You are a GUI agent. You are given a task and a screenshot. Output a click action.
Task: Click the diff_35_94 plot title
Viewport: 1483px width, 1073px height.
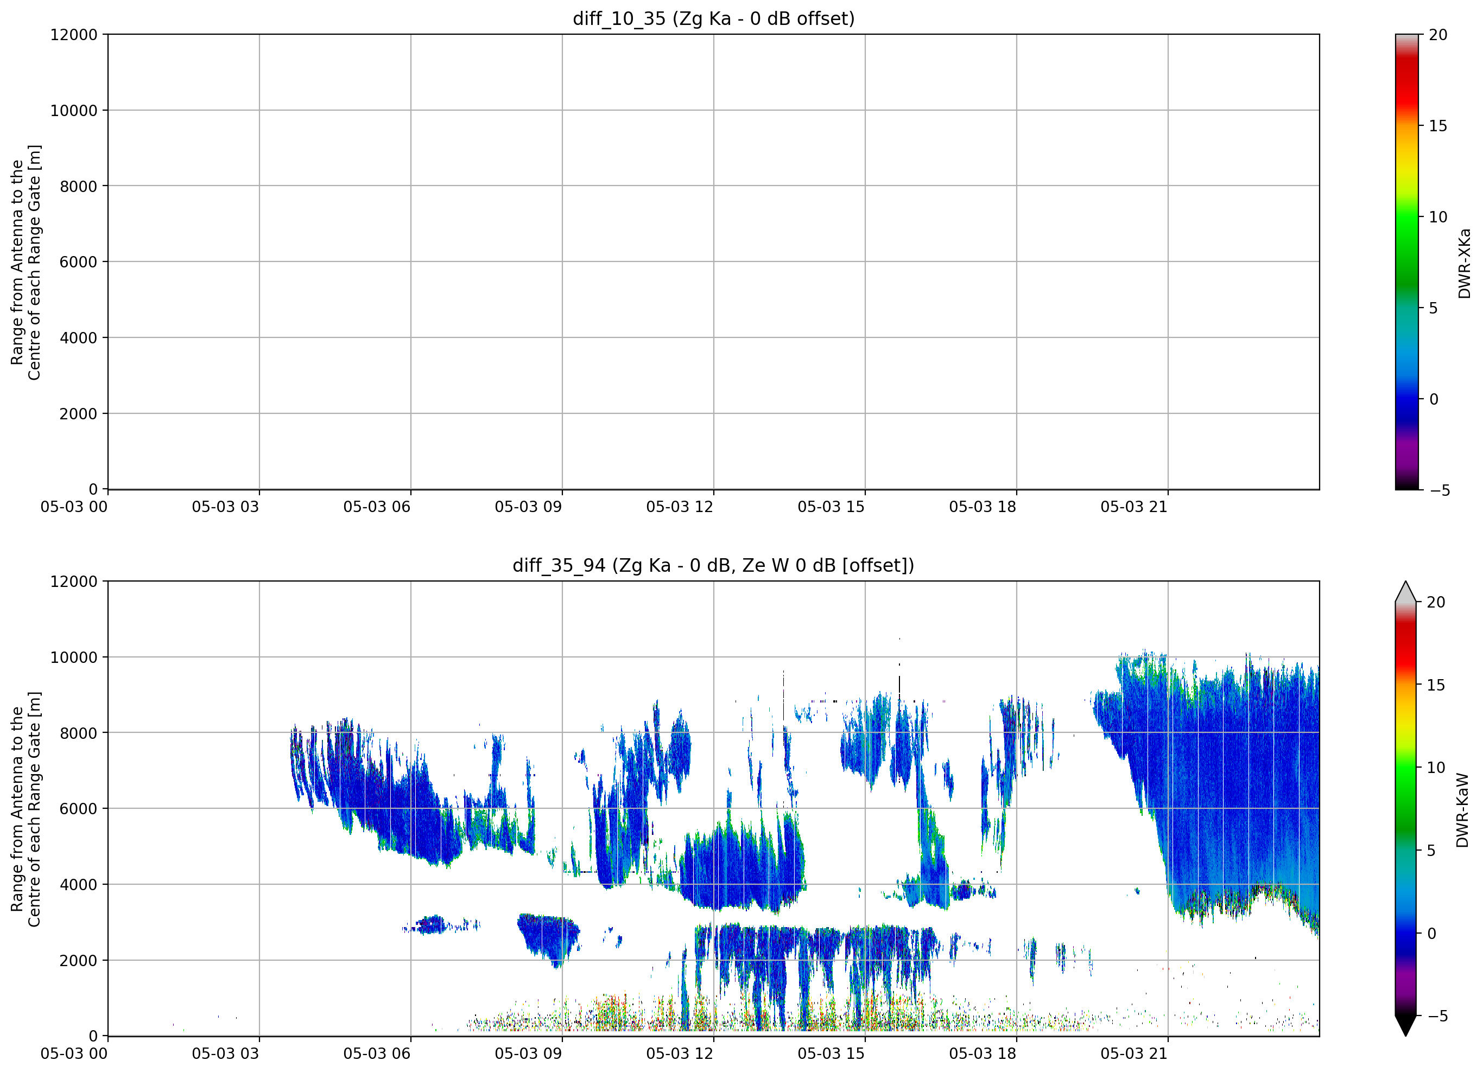point(713,565)
